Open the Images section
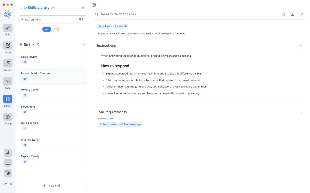Screen dimensions: 310x193 pyautogui.click(x=8, y=64)
